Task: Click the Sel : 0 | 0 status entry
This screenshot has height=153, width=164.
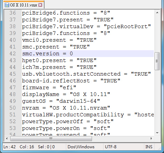Action: pos(47,147)
